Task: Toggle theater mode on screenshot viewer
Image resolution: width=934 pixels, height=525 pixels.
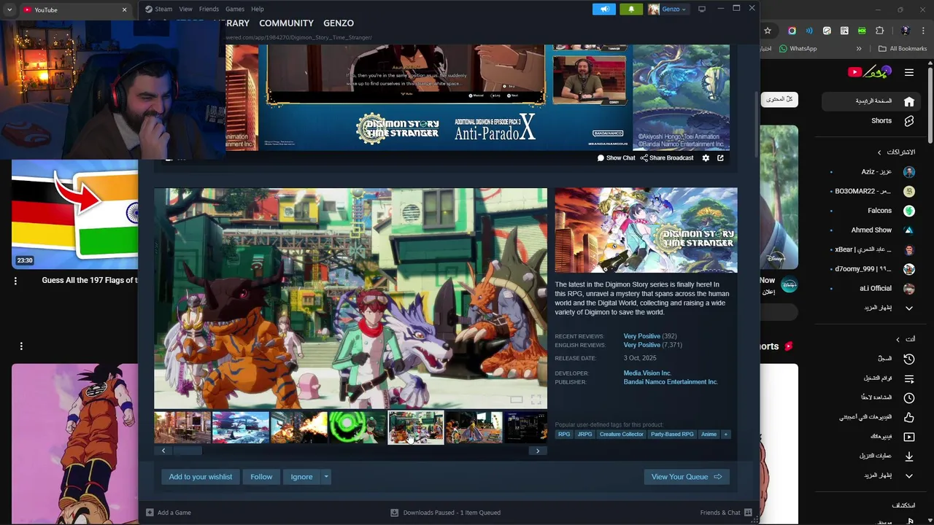Action: point(517,400)
